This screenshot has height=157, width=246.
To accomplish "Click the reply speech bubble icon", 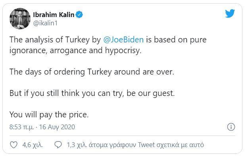I will coord(58,145).
